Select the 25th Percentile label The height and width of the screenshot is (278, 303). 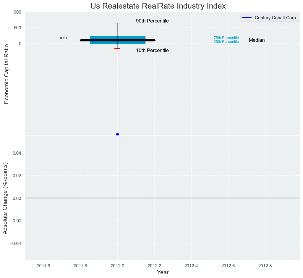[x=226, y=42]
